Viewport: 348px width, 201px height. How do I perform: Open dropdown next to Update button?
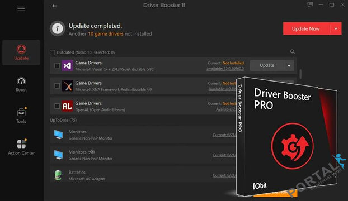tap(289, 65)
